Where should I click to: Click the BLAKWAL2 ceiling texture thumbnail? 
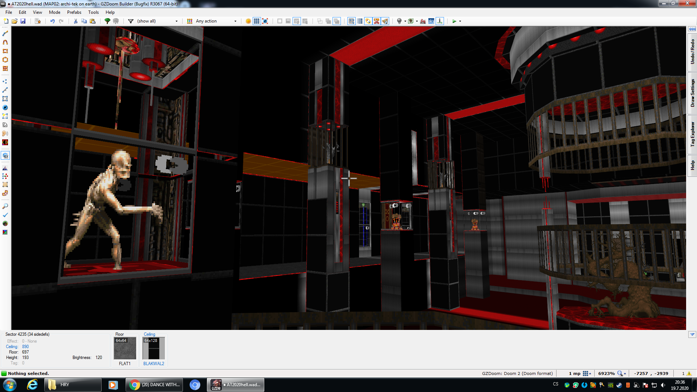coord(154,348)
